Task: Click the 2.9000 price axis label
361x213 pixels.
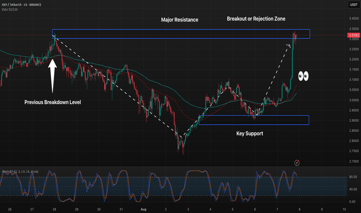Action: point(354,120)
